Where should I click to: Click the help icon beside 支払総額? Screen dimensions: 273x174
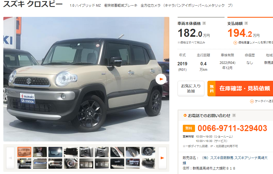(x=246, y=23)
